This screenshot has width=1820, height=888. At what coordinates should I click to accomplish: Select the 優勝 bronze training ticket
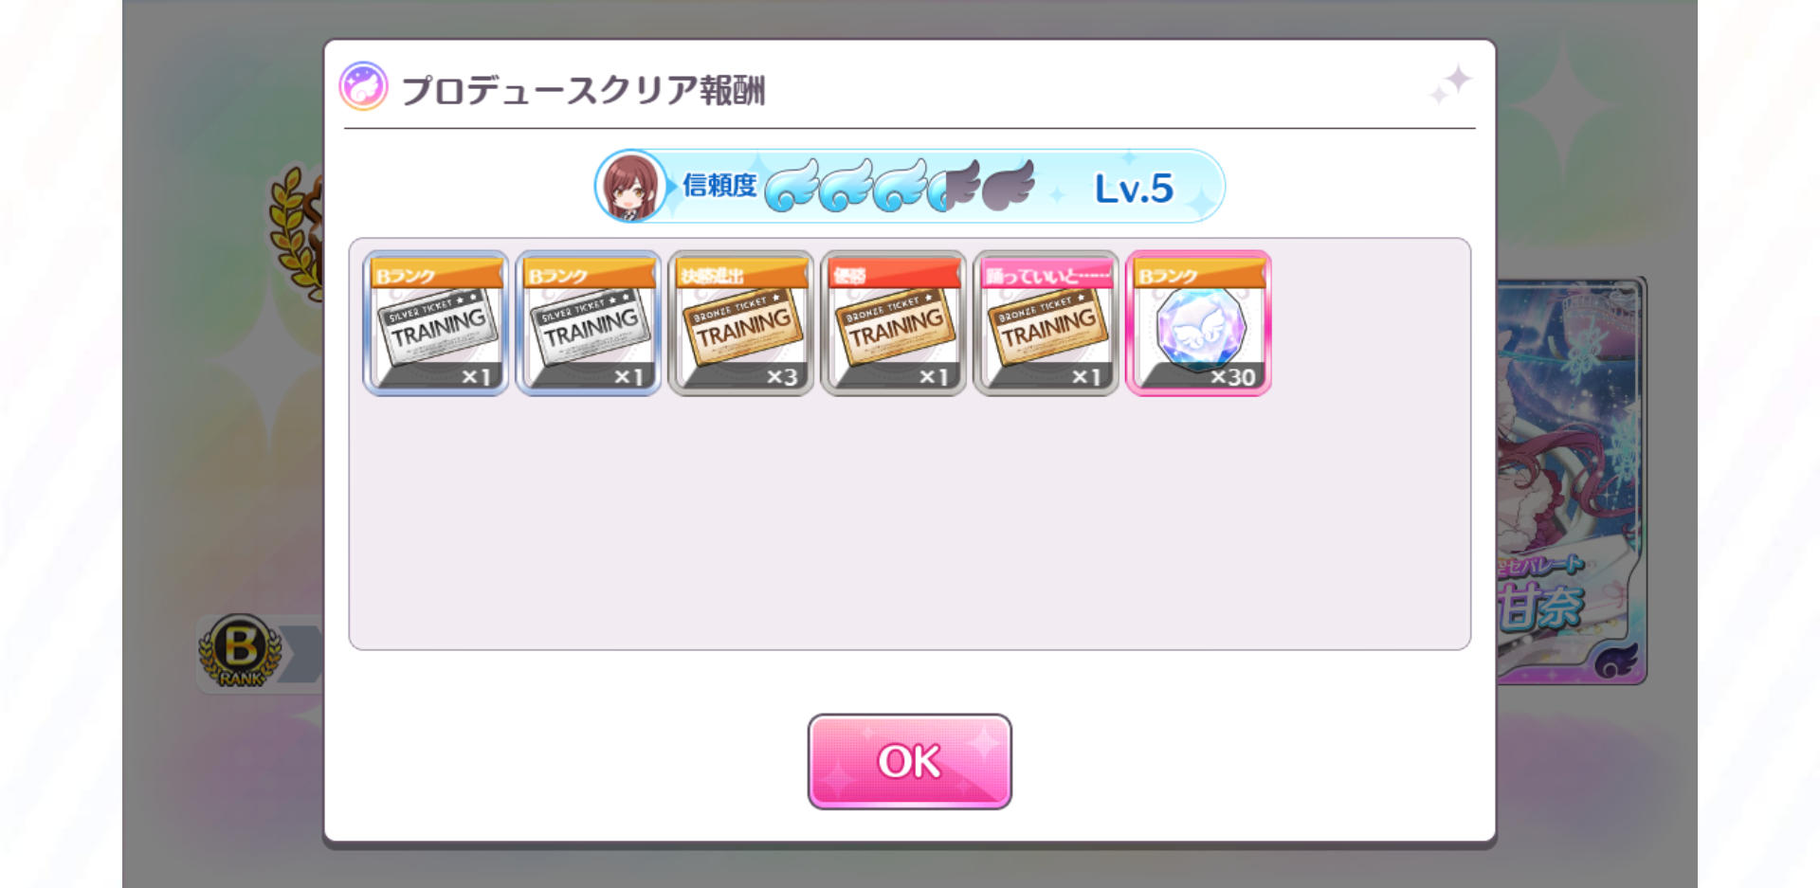pyautogui.click(x=894, y=323)
